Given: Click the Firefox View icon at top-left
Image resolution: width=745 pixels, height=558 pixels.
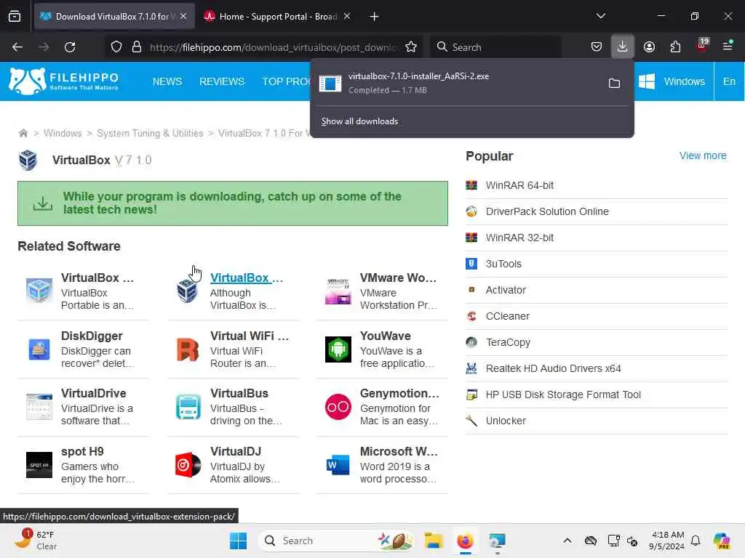Looking at the screenshot, I should (x=15, y=17).
